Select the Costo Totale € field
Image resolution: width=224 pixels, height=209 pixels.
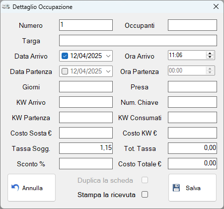coord(192,164)
